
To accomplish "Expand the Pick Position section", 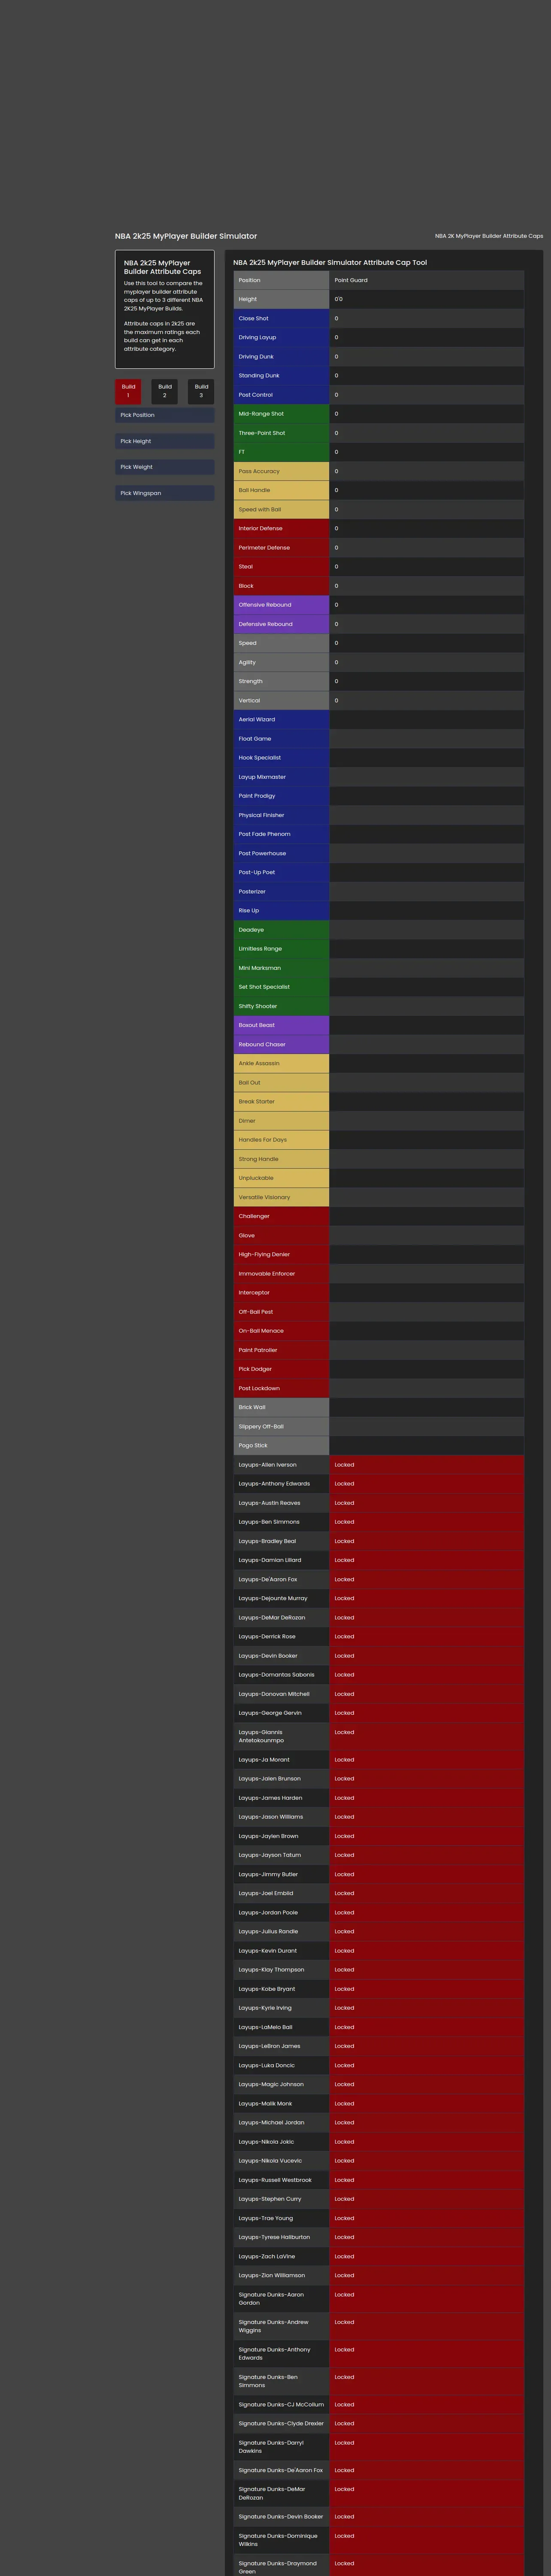I will (x=165, y=415).
